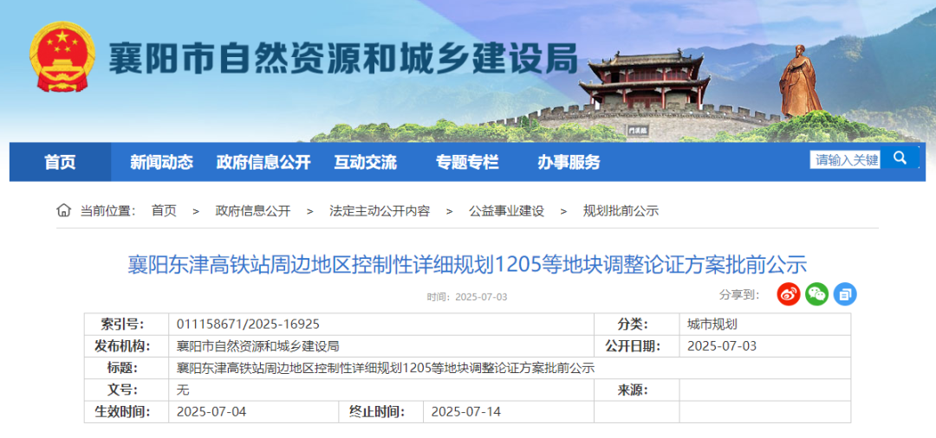
Task: Click the 分享到 label
Action: [x=739, y=294]
